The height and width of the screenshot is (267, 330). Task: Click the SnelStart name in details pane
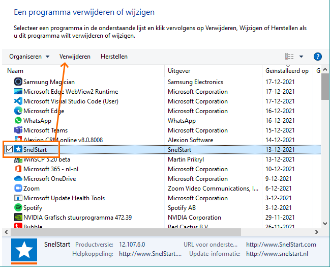pyautogui.click(x=57, y=245)
